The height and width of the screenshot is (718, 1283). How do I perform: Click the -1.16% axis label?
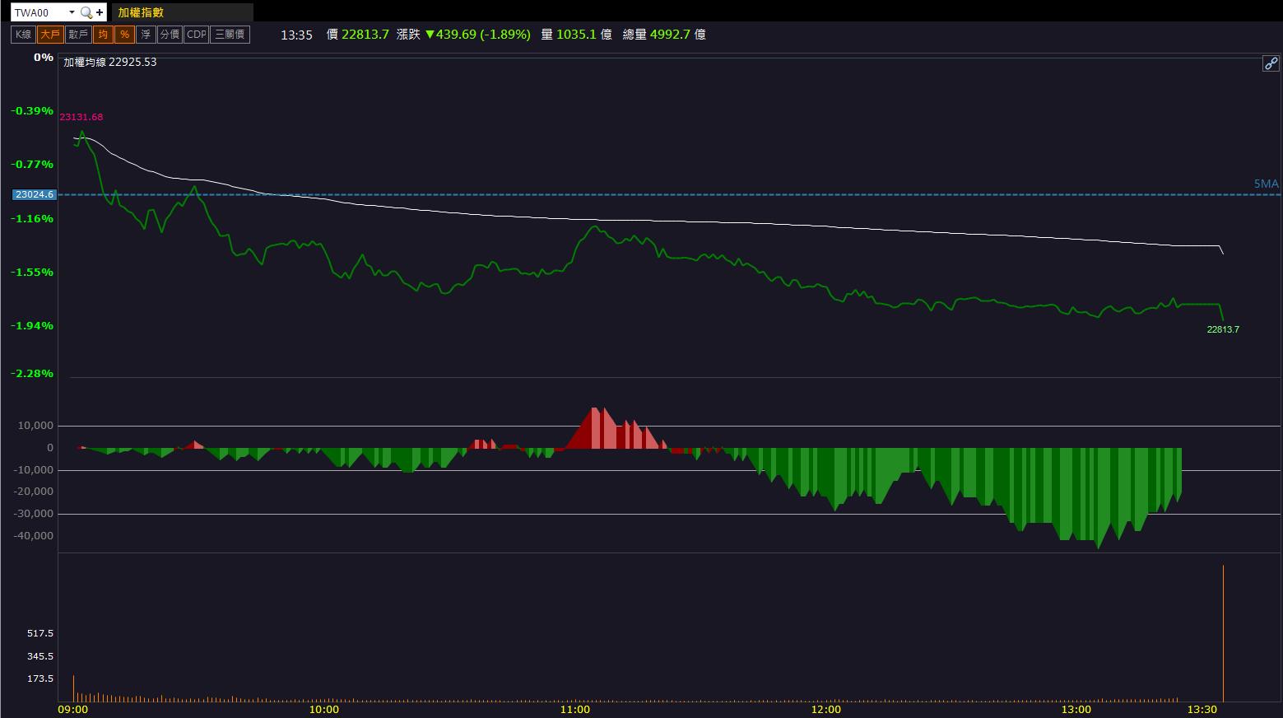coord(32,218)
